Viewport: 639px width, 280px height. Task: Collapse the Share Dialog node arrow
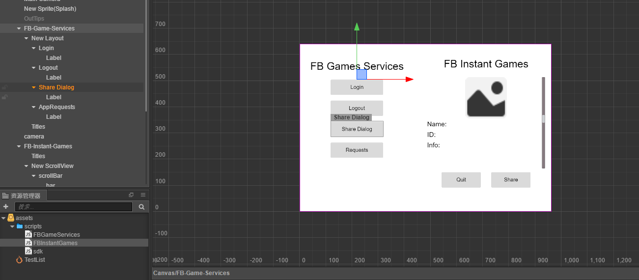33,87
